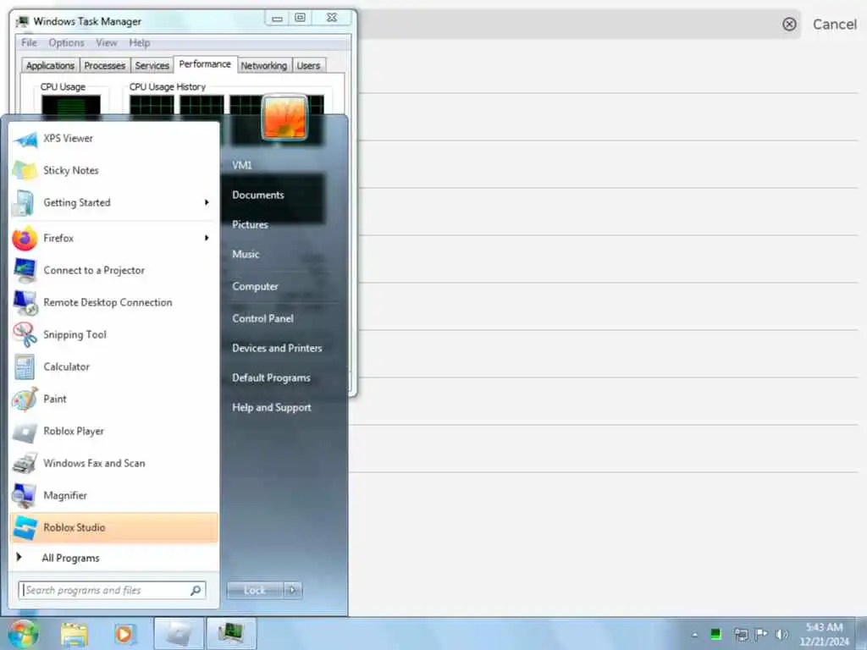This screenshot has height=650, width=867.
Task: Select Task Manager taskbar button
Action: (x=231, y=634)
